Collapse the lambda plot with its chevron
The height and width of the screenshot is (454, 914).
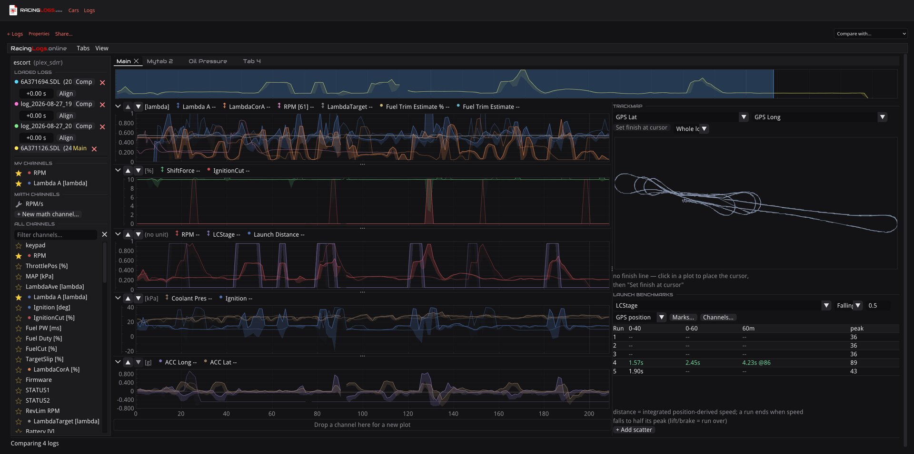118,106
